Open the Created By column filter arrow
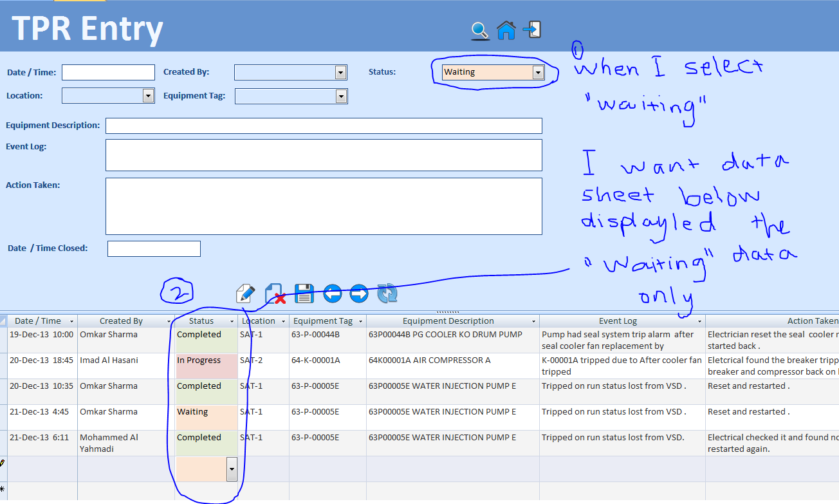 (169, 321)
